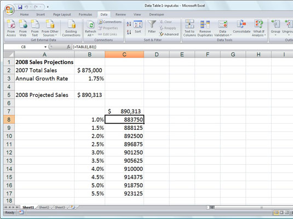Screen dimensions: 293x219
Task: Open the View tab
Action: 137,14
